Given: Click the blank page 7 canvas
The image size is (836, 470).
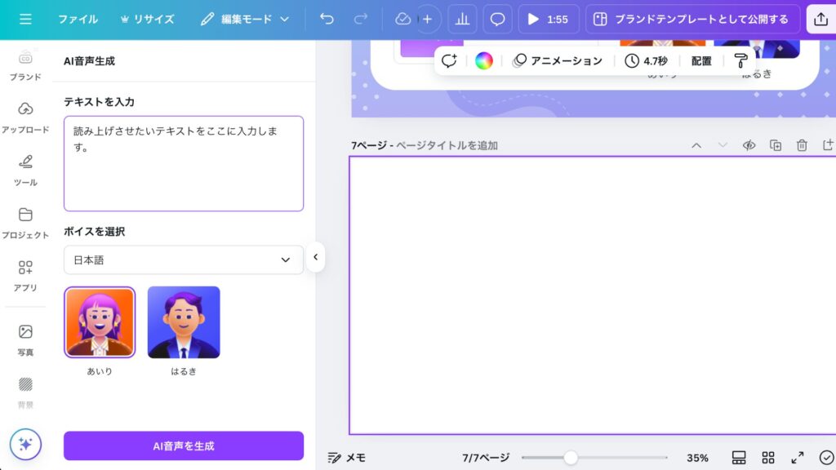Looking at the screenshot, I should pos(593,295).
